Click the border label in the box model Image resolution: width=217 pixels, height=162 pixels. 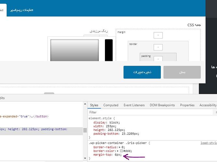(x=133, y=44)
